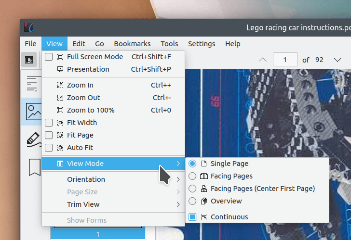351x240 pixels.
Task: Click the Okular app icon in title bar
Action: [x=29, y=28]
